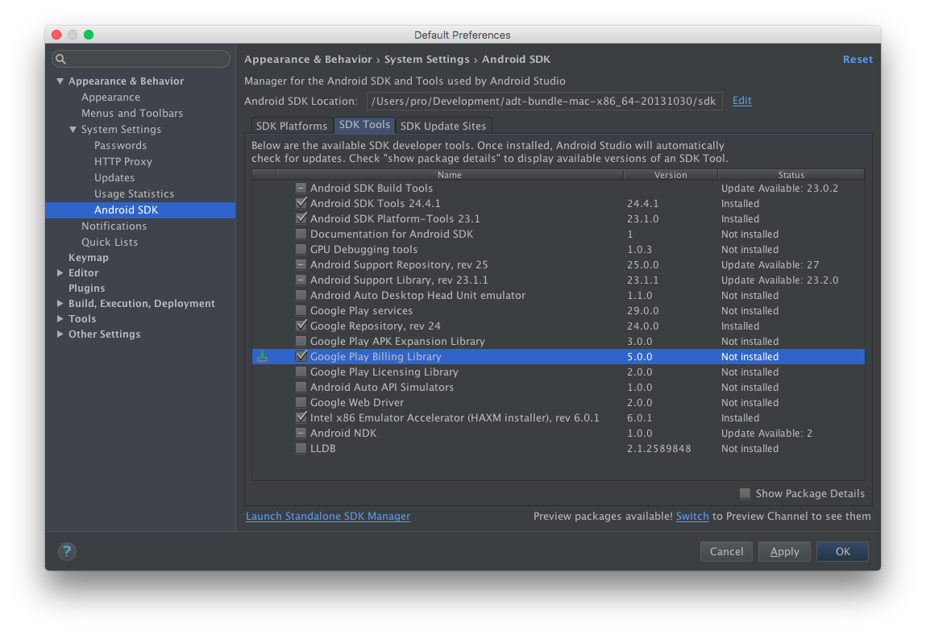Check Google Web Driver

pos(301,402)
